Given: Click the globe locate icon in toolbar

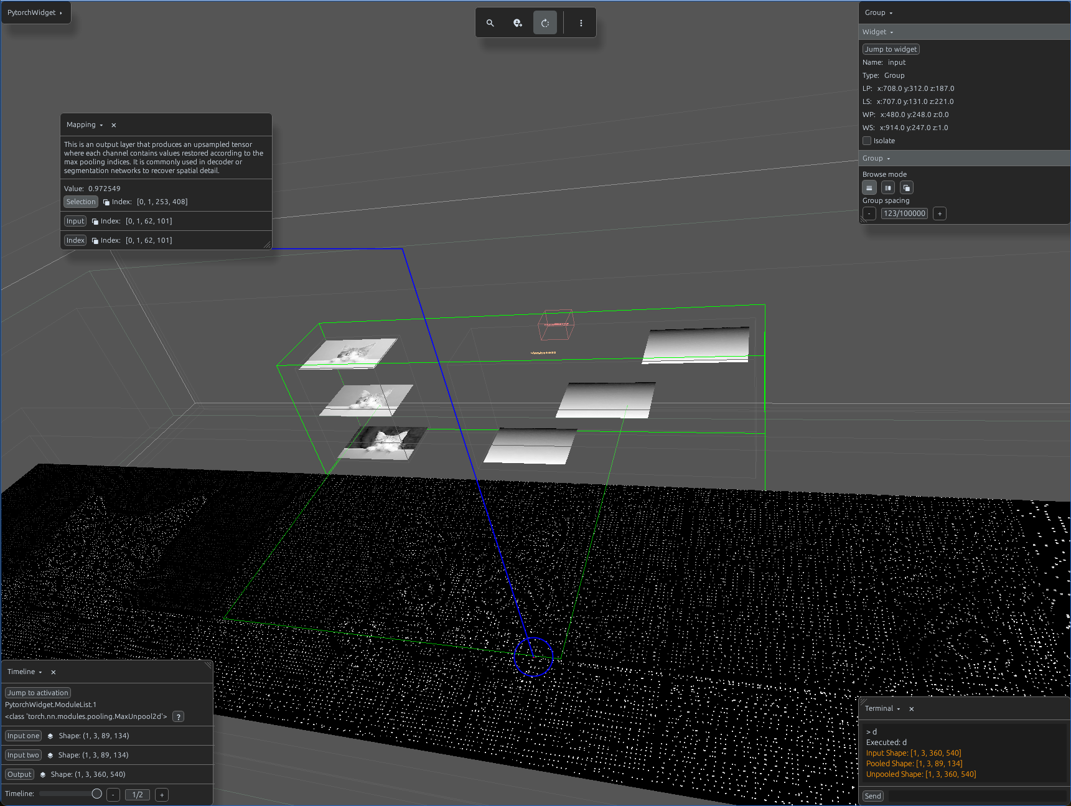Looking at the screenshot, I should (x=518, y=23).
